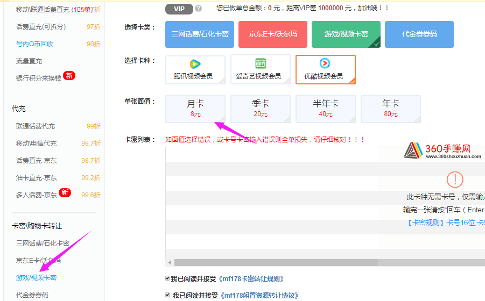Click the 99.2折 discount value
This screenshot has height=301, width=485.
tap(90, 178)
